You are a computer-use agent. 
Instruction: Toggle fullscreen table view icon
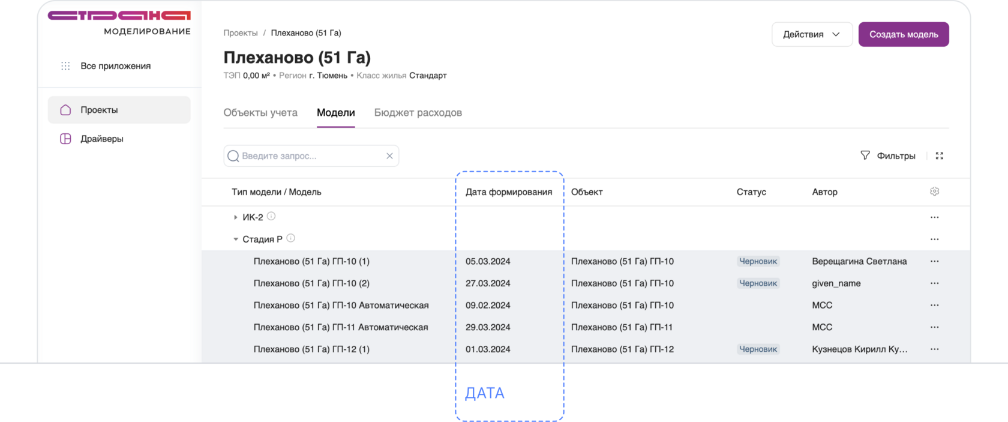coord(940,156)
